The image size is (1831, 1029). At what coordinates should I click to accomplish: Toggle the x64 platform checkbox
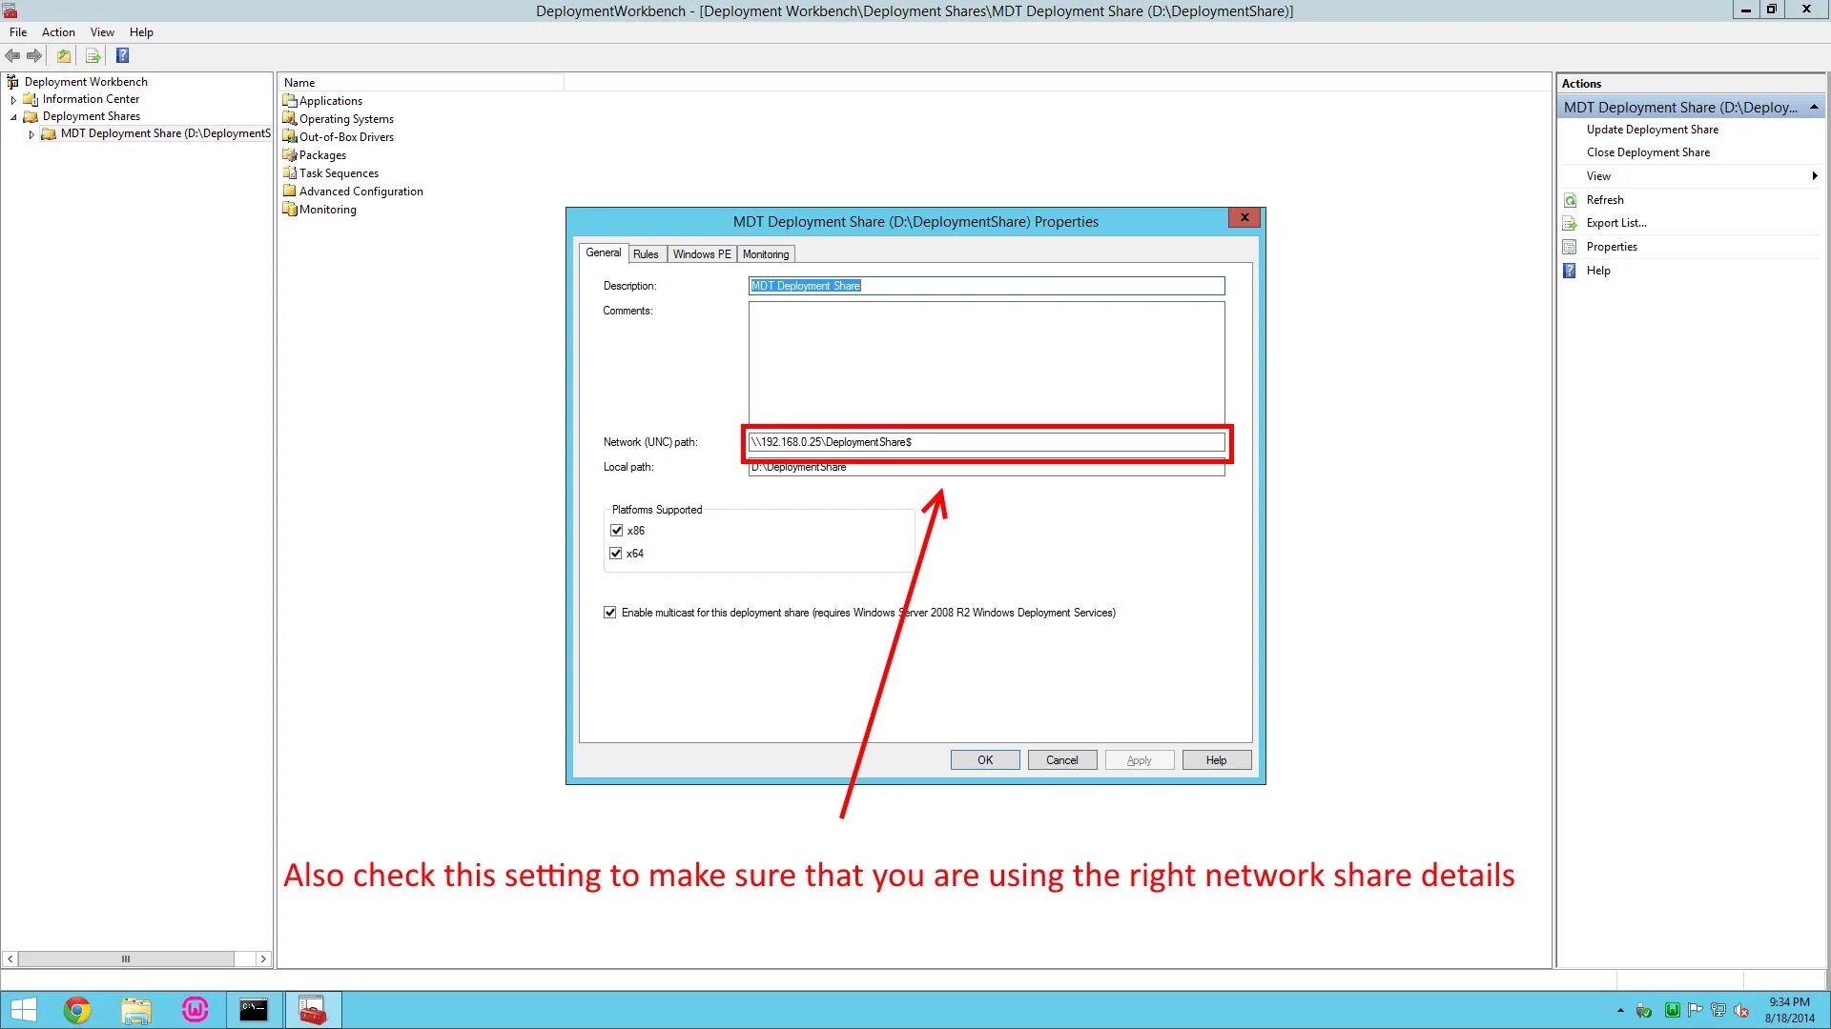[x=616, y=554]
